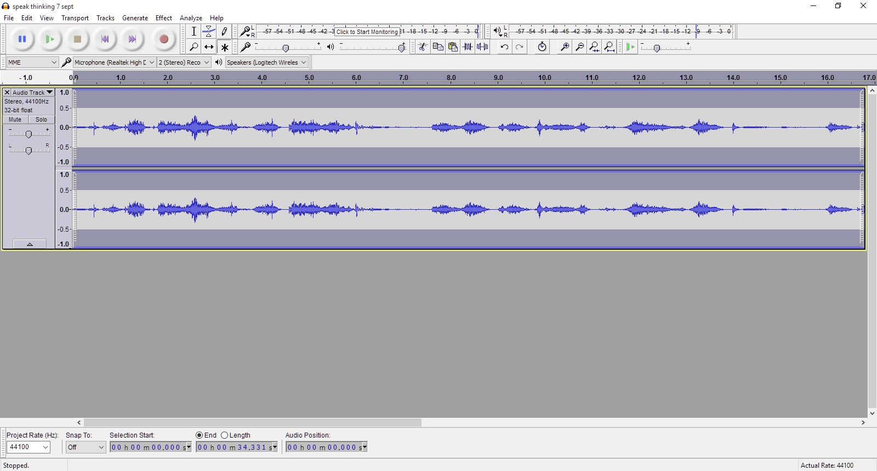
Task: Solo the Audio Track
Action: 42,119
